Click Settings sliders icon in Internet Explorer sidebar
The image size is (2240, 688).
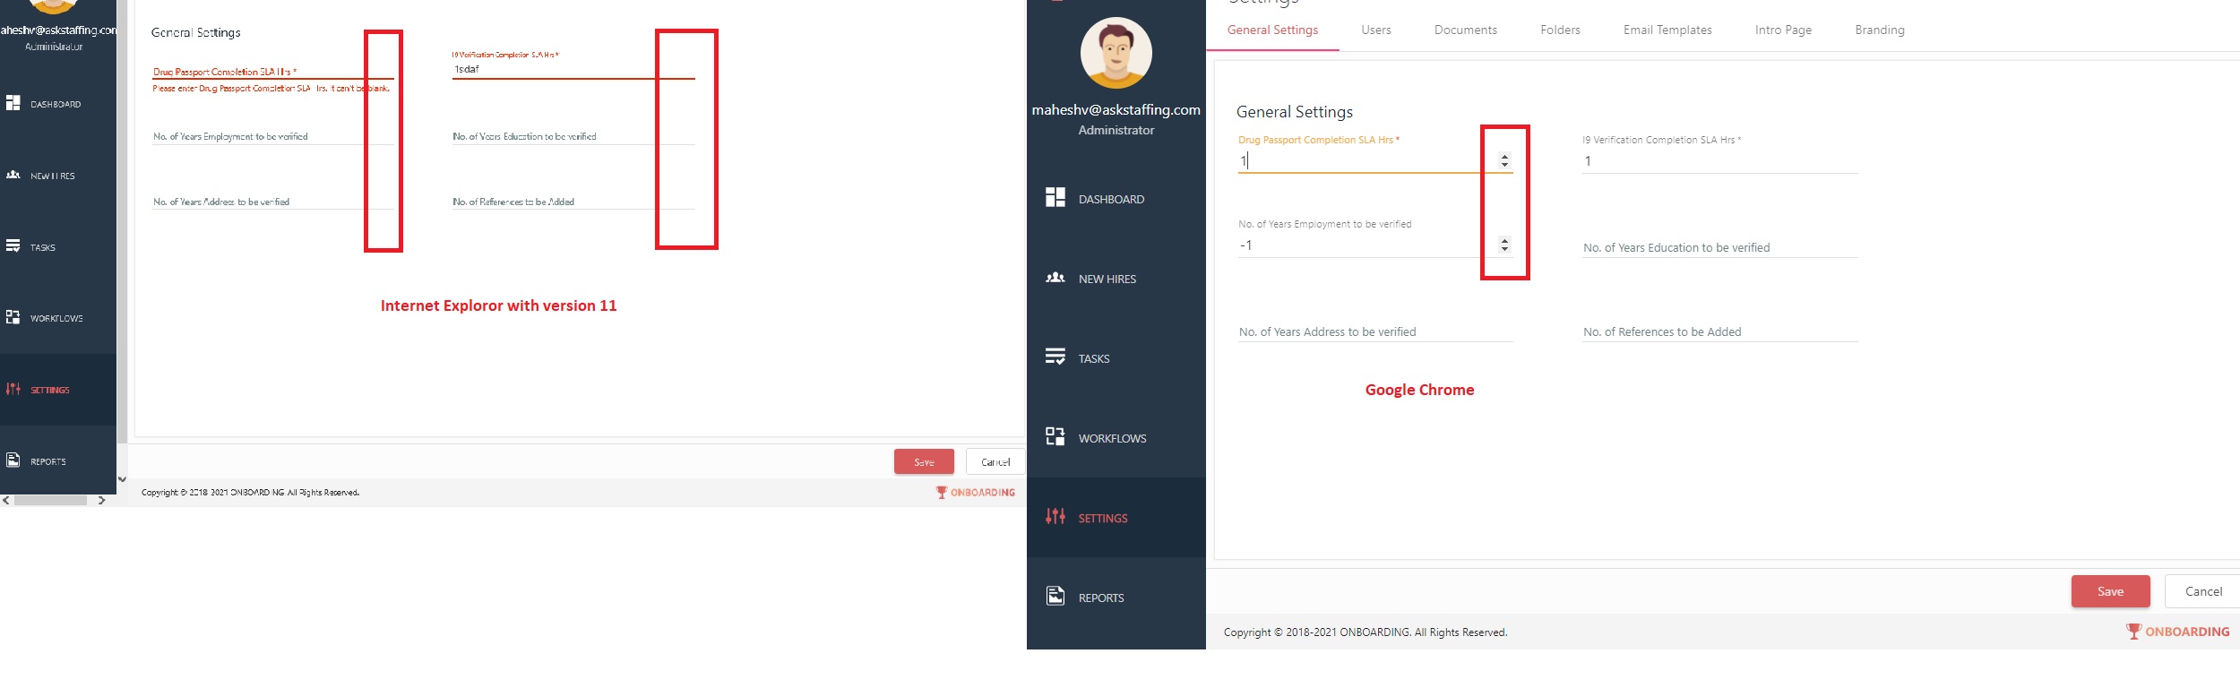13,389
